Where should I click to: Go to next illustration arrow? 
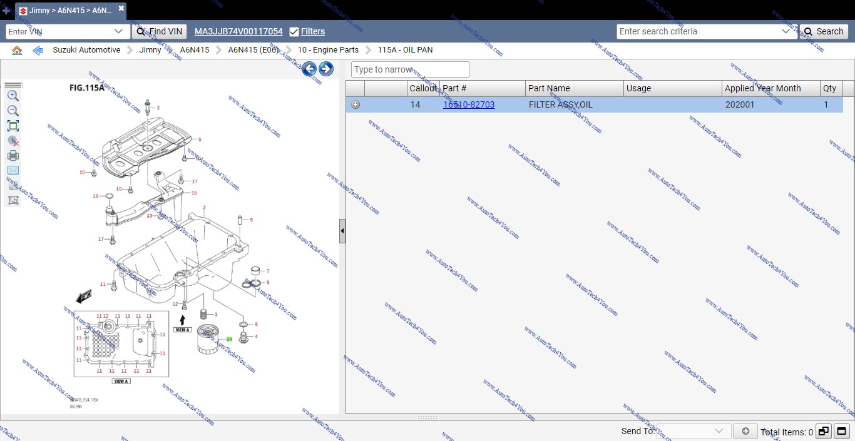pos(326,69)
